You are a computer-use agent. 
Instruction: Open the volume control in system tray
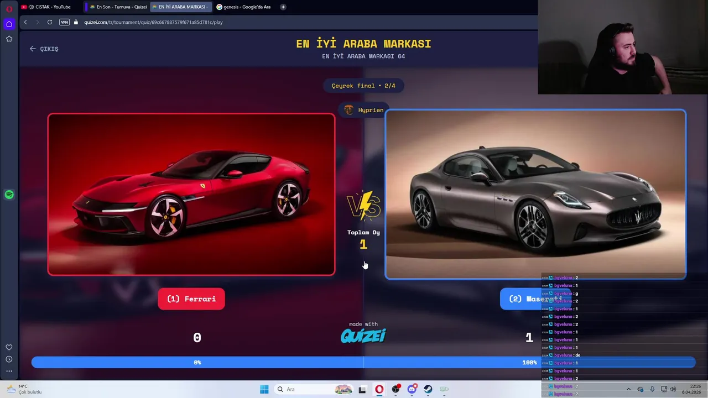(x=673, y=389)
